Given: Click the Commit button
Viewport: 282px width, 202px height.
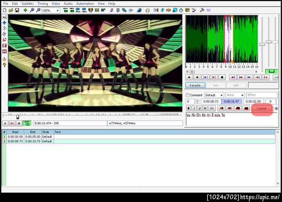Looking at the screenshot, I should coord(261,109).
